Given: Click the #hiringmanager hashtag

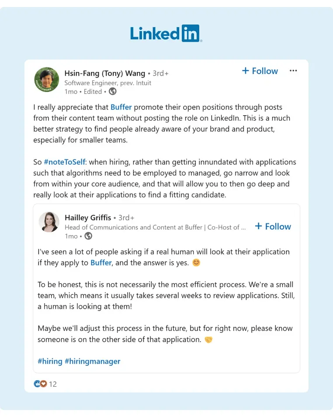Looking at the screenshot, I should point(92,361).
